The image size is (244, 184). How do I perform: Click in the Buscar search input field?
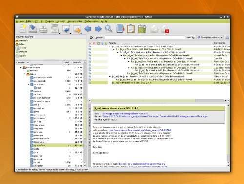pos(145,38)
